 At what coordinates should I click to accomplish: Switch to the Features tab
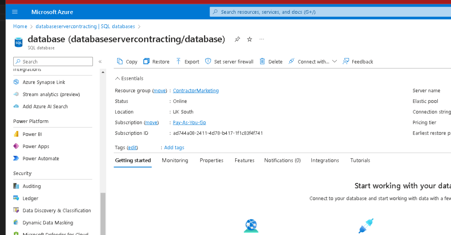click(244, 160)
